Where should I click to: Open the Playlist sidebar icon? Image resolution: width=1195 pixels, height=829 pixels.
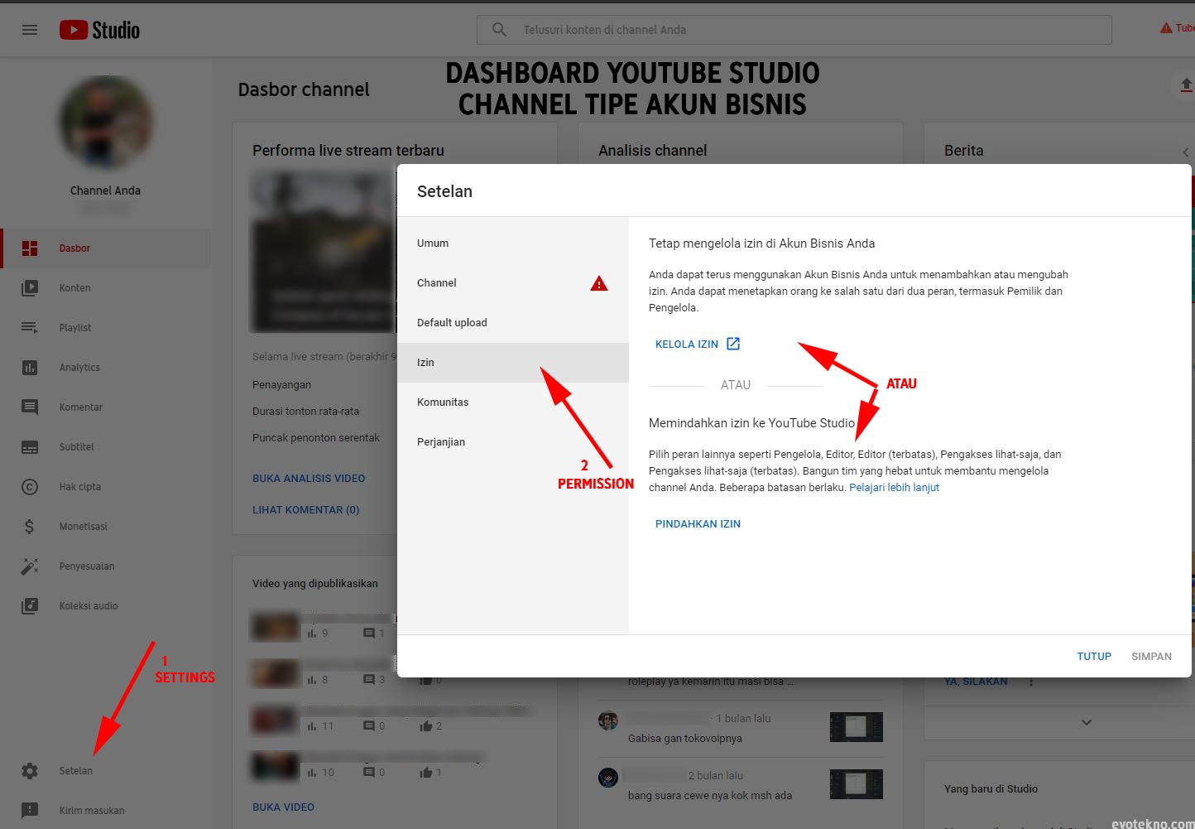[30, 328]
